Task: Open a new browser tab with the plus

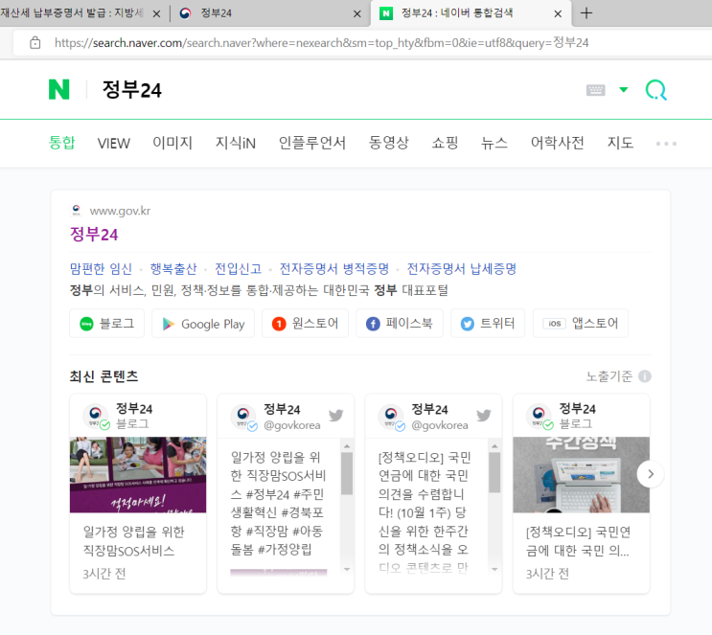Action: [586, 13]
